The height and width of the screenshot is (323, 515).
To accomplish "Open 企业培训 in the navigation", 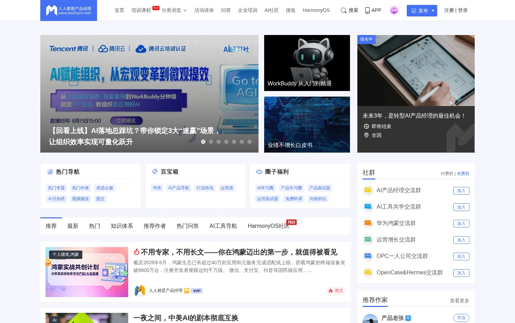I will (248, 10).
